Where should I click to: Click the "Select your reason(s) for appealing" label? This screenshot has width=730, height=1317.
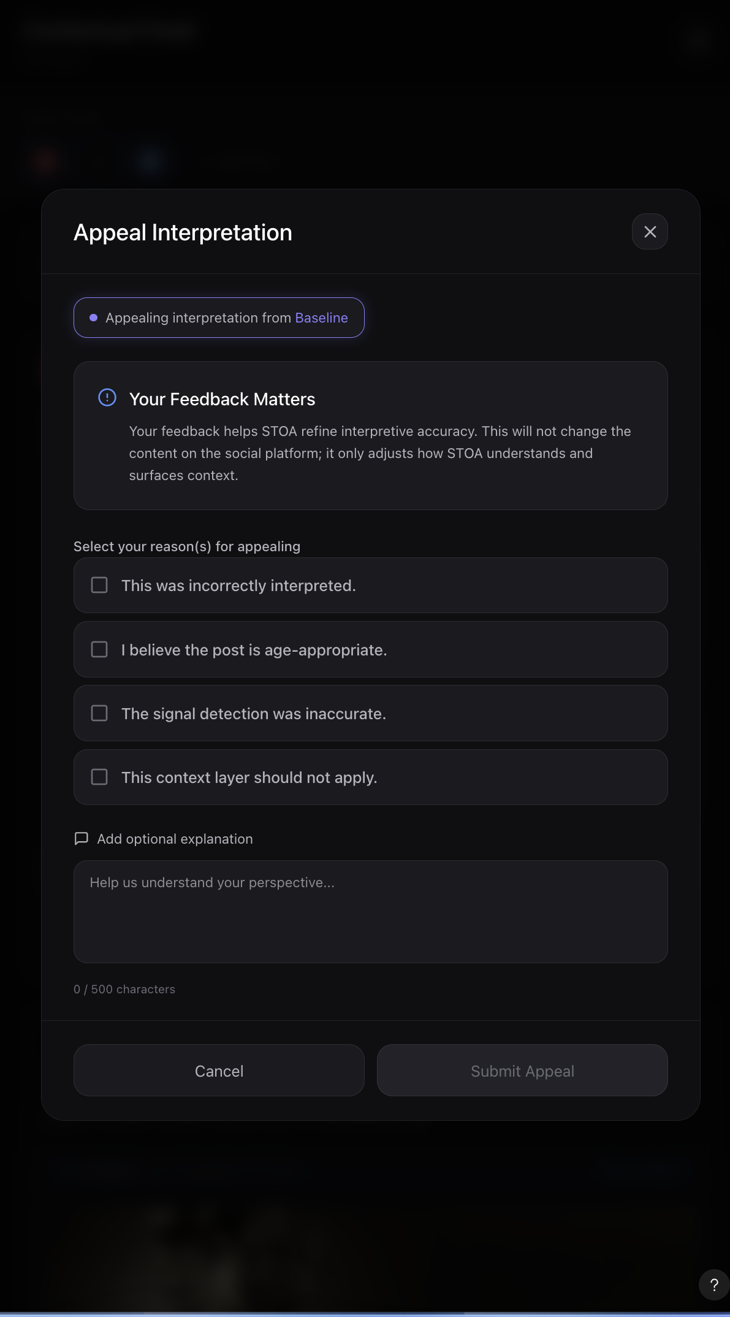pos(187,546)
